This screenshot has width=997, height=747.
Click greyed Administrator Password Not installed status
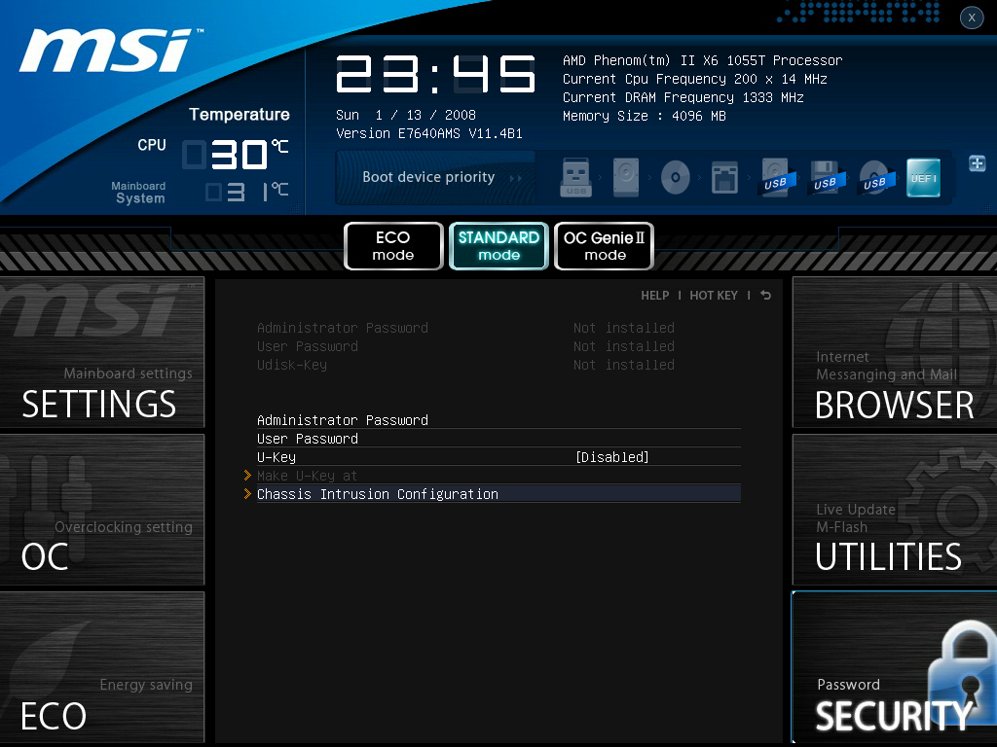click(x=624, y=328)
